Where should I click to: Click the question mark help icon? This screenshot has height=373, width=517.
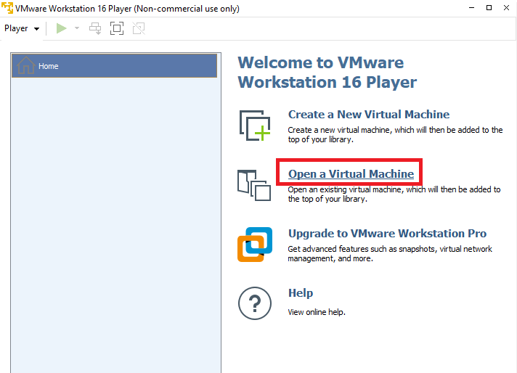(255, 303)
